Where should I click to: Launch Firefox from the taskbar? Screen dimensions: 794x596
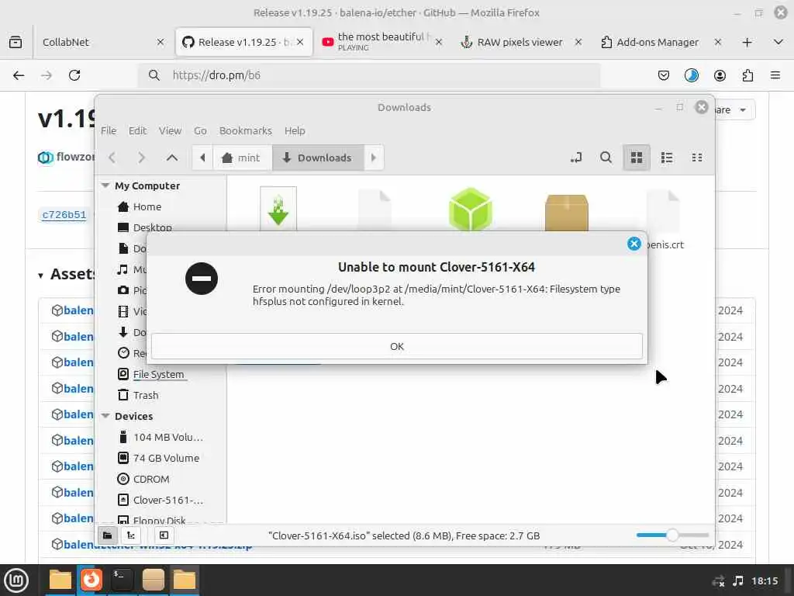click(91, 580)
